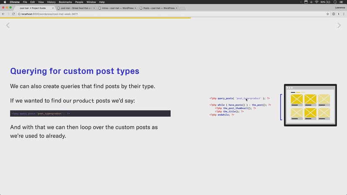Reload the current page
This screenshot has width=347, height=195.
point(13,14)
